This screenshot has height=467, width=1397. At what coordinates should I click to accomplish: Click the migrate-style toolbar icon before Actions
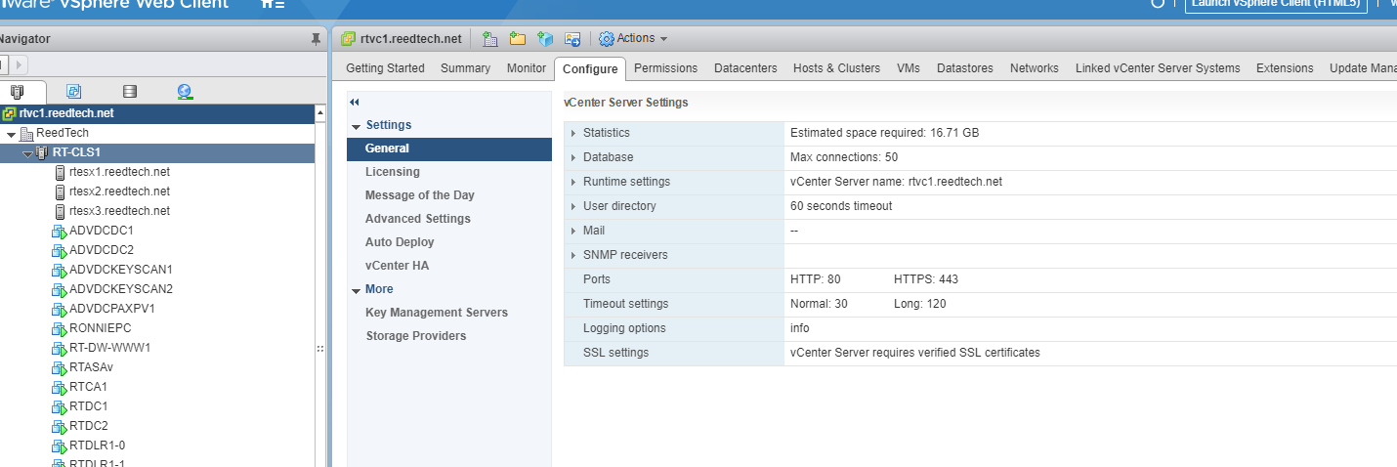[x=572, y=39]
